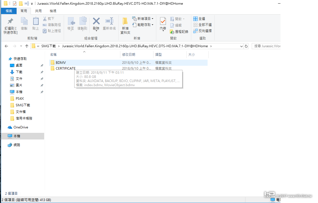Select the BDMV folder
Image resolution: width=318 pixels, height=203 pixels.
coord(128,62)
